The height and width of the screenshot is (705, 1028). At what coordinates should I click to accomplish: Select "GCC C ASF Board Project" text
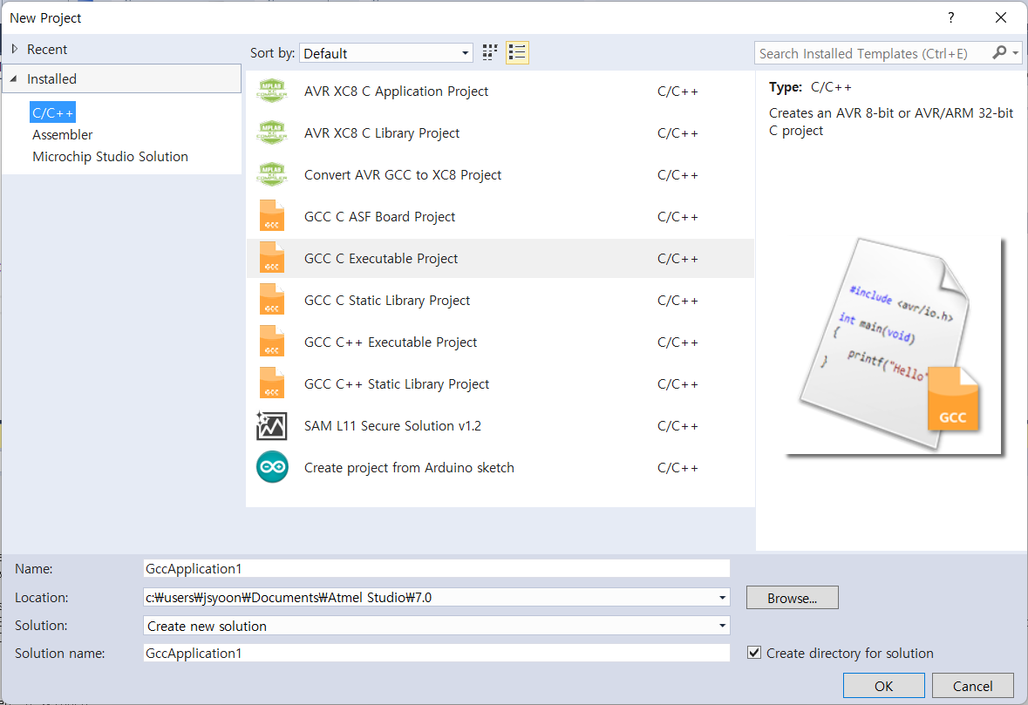(379, 216)
